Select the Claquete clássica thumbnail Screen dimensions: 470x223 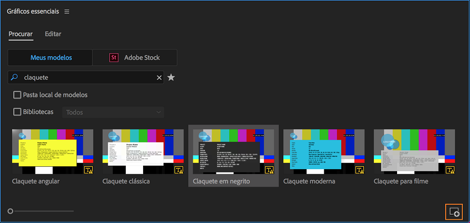pos(143,151)
